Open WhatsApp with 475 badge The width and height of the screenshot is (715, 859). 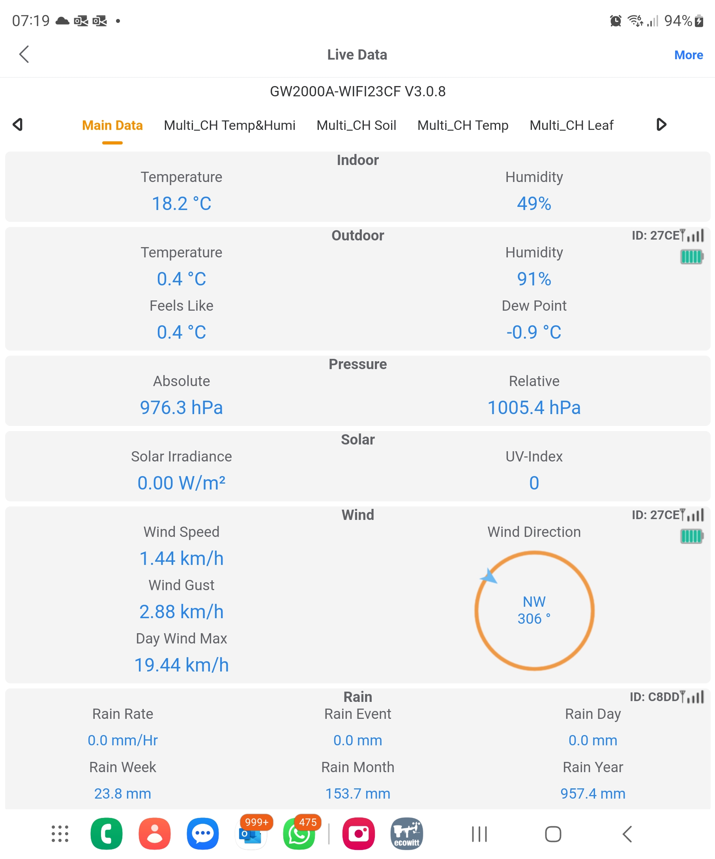click(299, 835)
